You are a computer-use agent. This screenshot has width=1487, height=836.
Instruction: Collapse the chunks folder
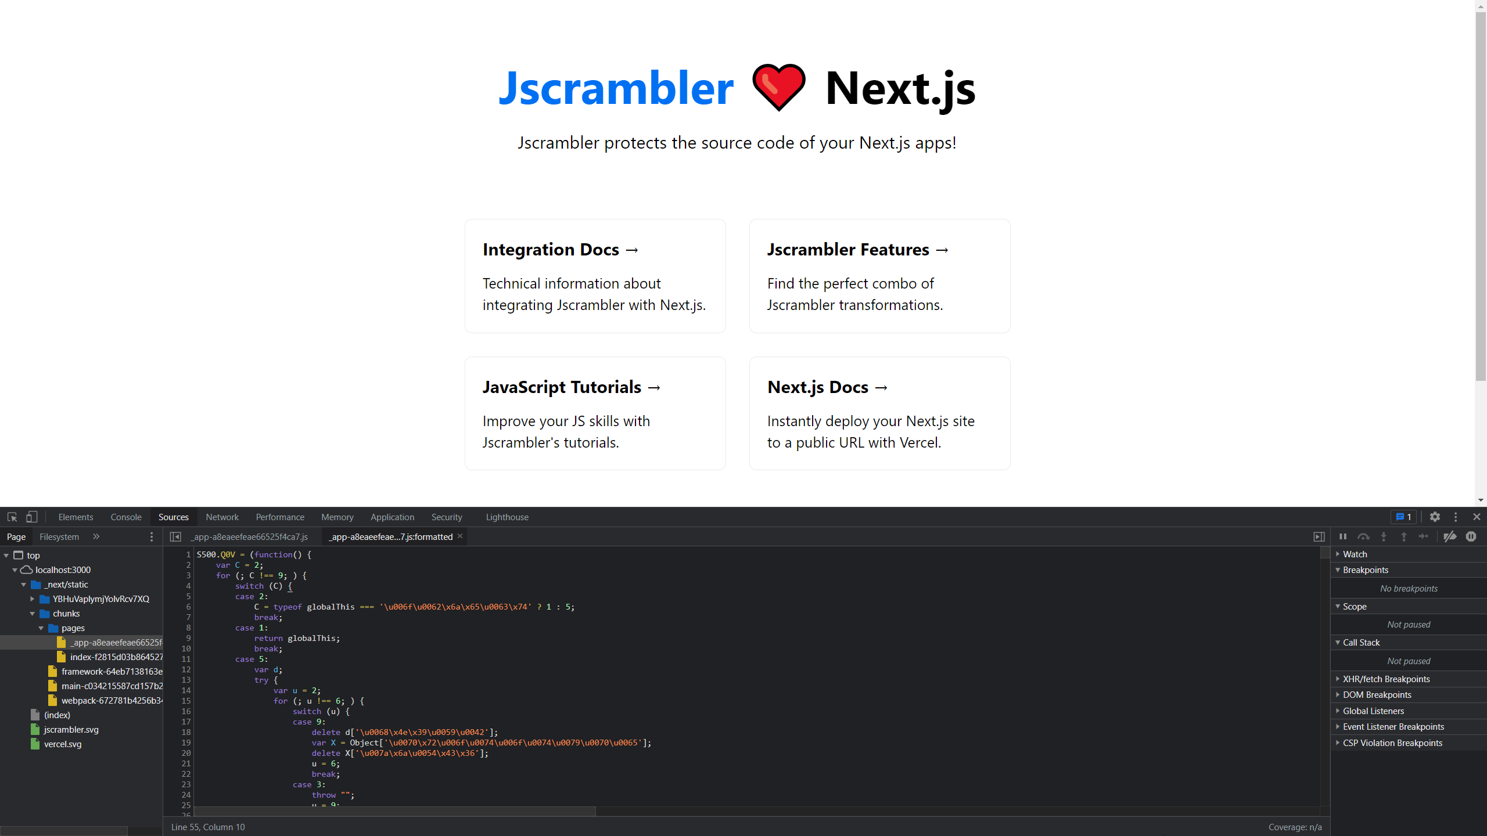pyautogui.click(x=33, y=613)
